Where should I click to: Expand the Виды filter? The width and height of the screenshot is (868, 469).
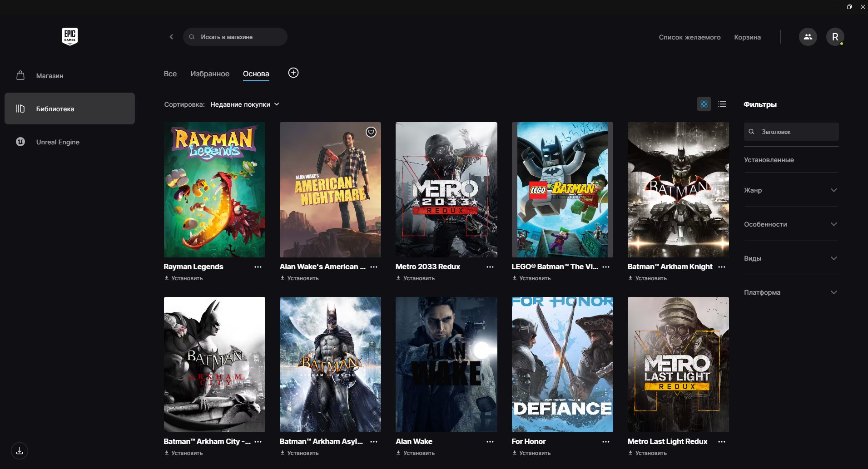(x=791, y=258)
